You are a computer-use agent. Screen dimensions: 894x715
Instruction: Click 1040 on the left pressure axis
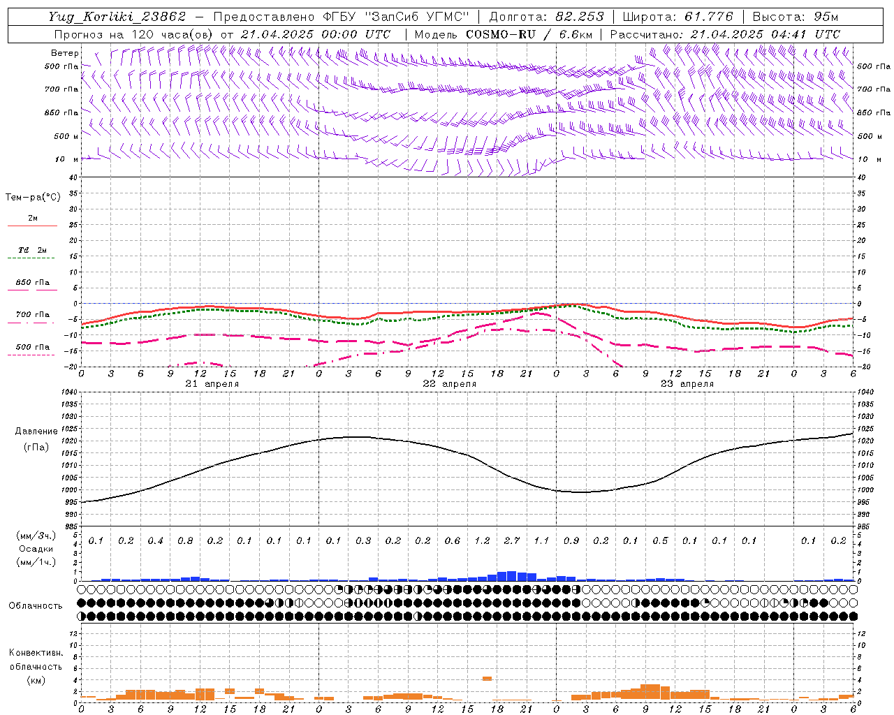coord(68,392)
